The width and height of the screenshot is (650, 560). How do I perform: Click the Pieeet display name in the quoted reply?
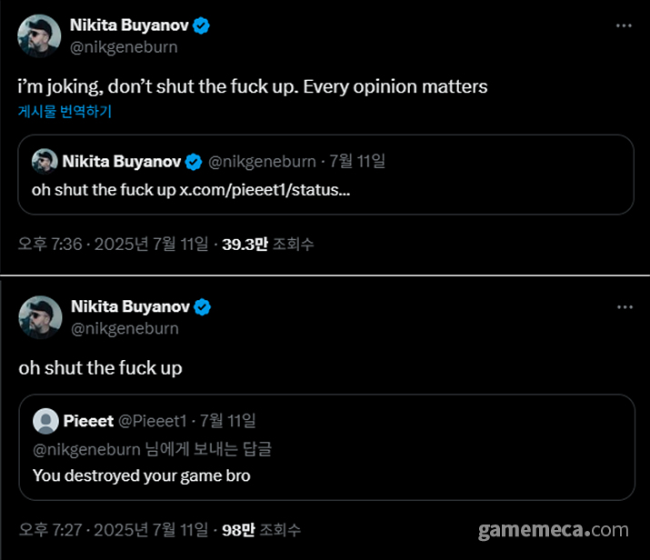coord(88,421)
